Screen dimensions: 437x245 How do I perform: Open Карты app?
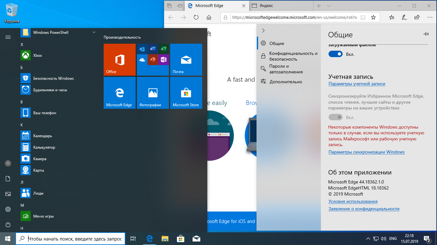coord(58,170)
